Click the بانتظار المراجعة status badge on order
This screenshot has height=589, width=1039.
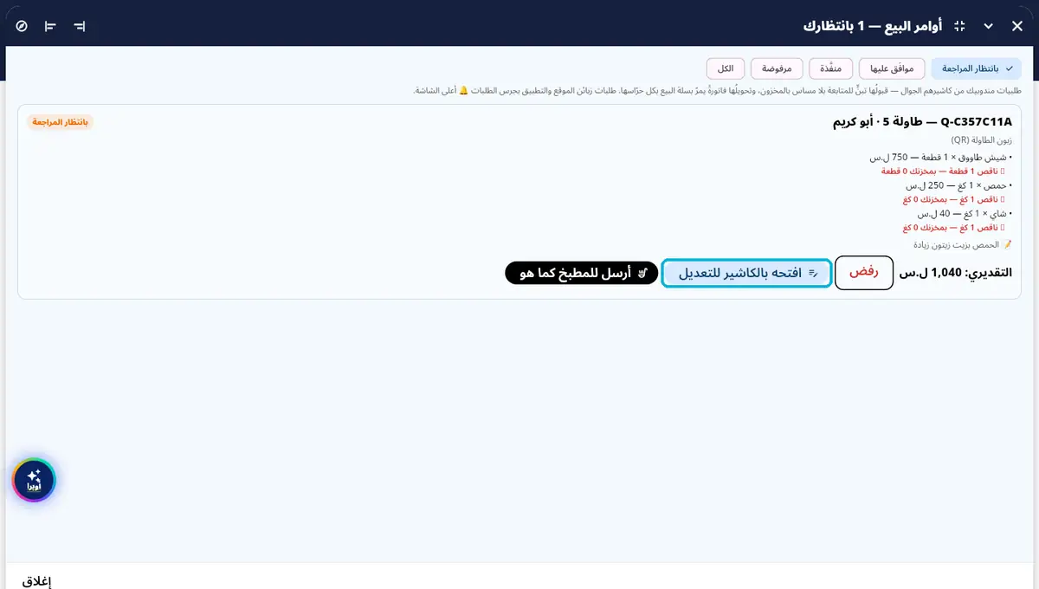(x=60, y=122)
